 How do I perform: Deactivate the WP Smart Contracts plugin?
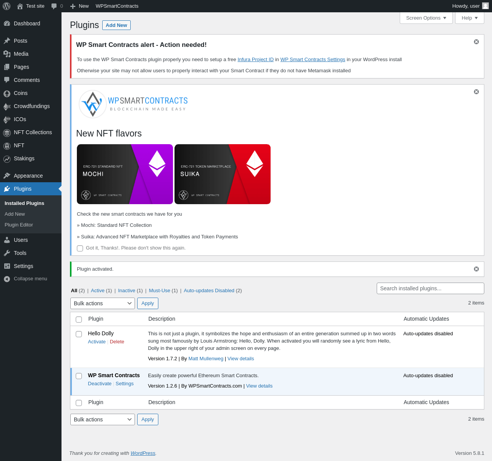(100, 383)
